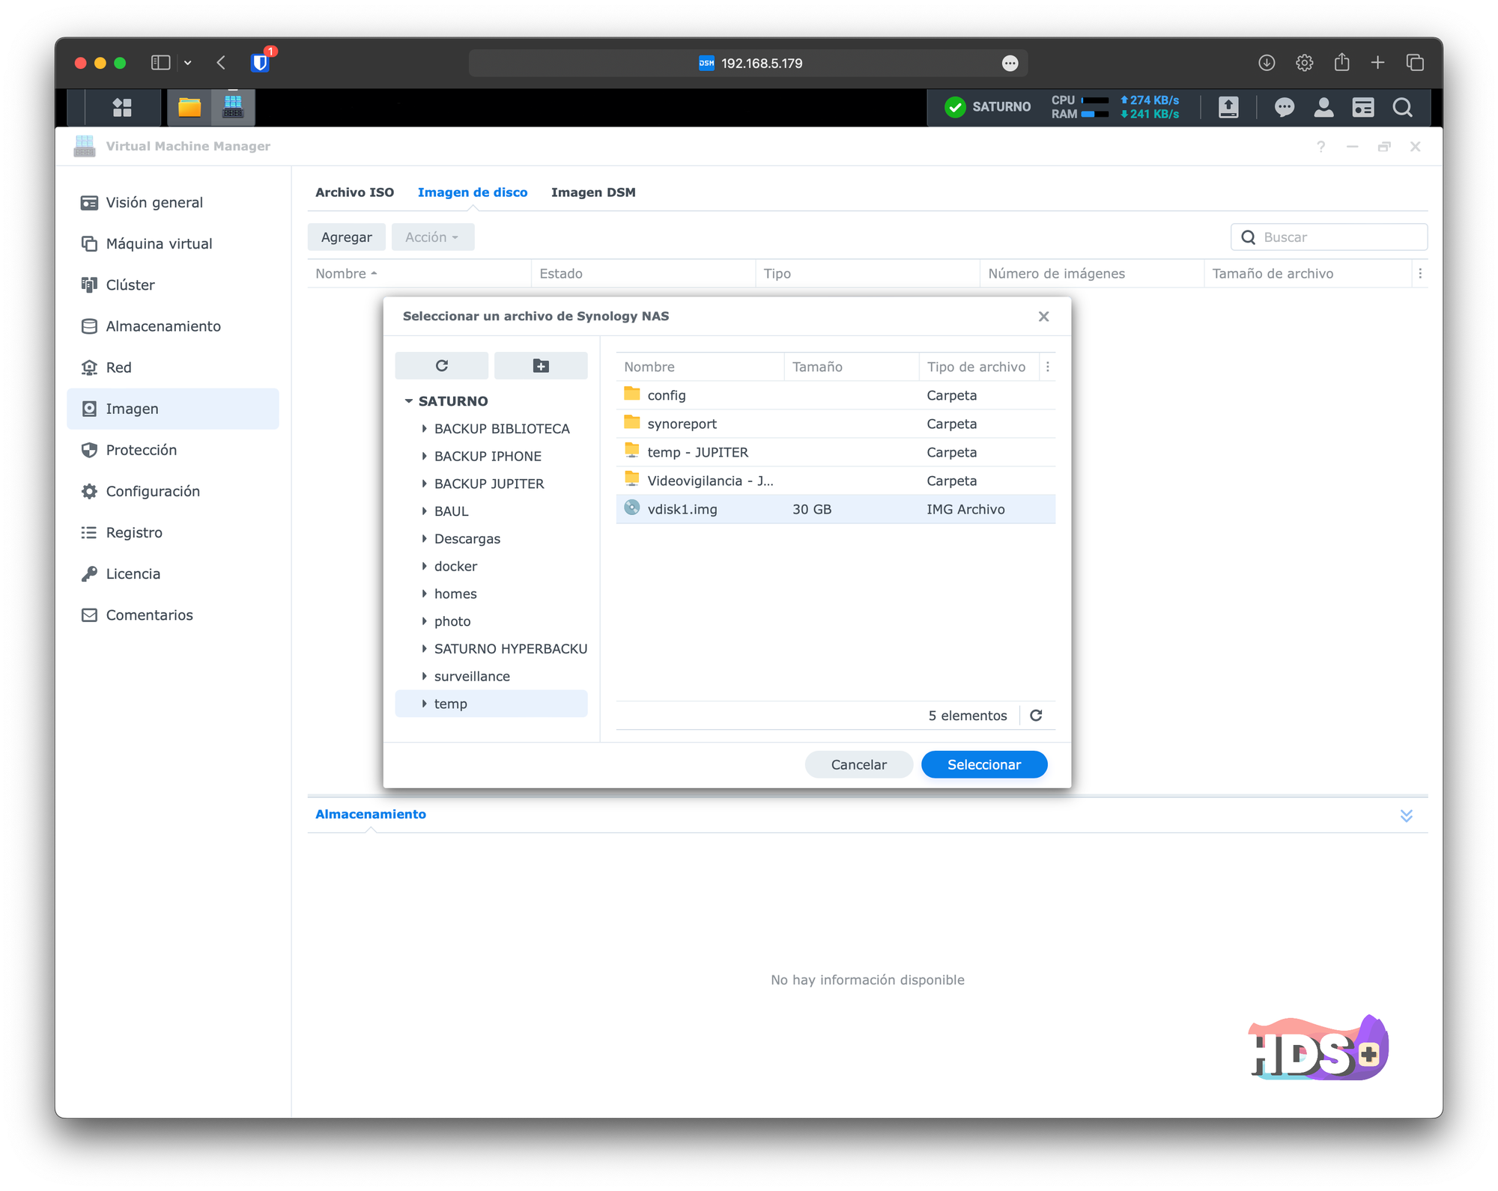Screen dimensions: 1498x1191
Task: Switch to Archivo ISO tab
Action: (354, 192)
